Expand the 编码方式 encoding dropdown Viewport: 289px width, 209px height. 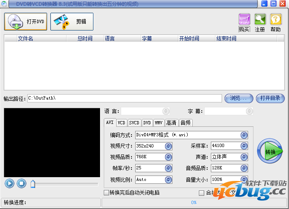tap(244, 135)
